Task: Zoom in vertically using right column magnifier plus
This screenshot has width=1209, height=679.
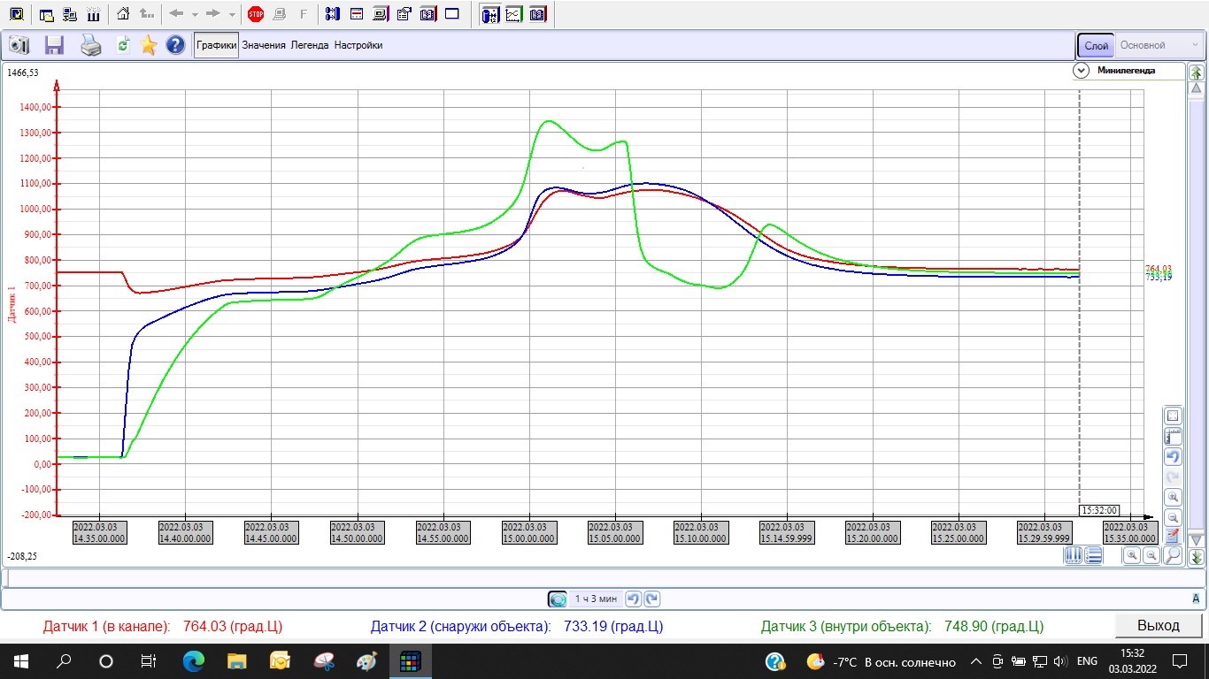Action: pos(1173,498)
